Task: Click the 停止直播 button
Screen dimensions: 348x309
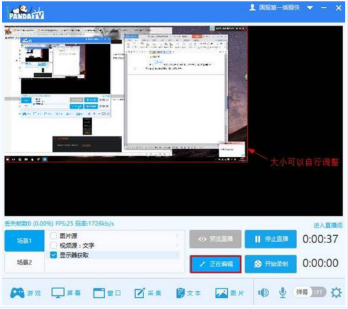Action: pyautogui.click(x=270, y=239)
